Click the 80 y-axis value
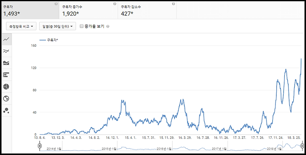Viewport: 306px width, 155px height. (x=34, y=90)
